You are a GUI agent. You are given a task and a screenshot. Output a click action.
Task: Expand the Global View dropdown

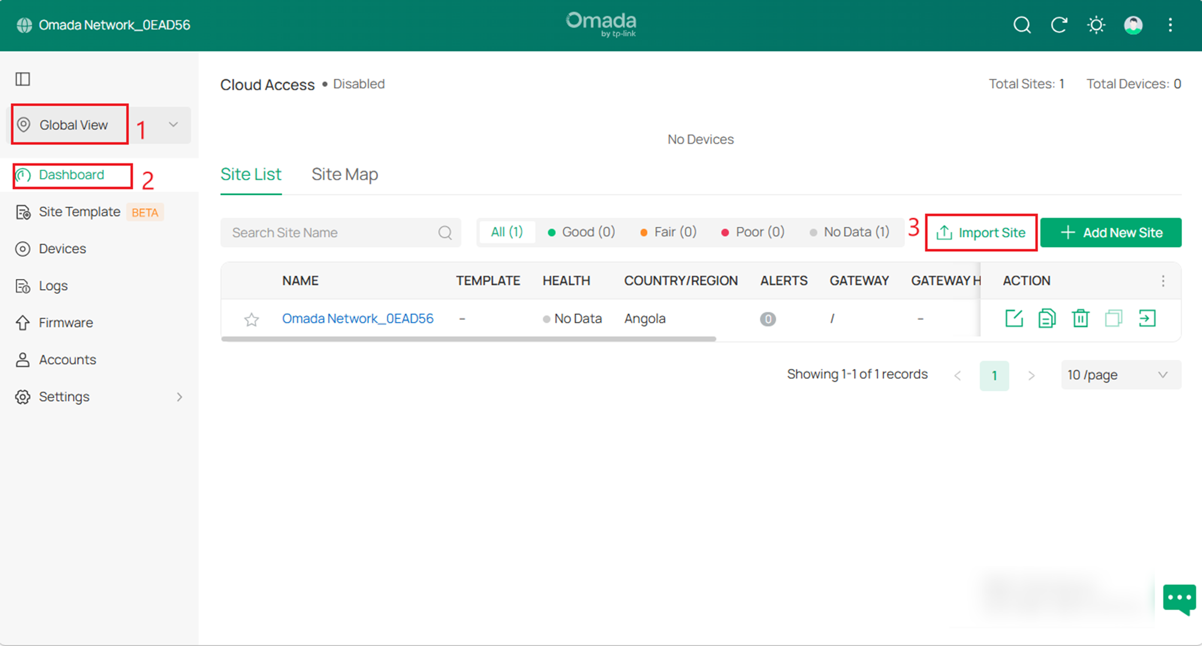173,125
